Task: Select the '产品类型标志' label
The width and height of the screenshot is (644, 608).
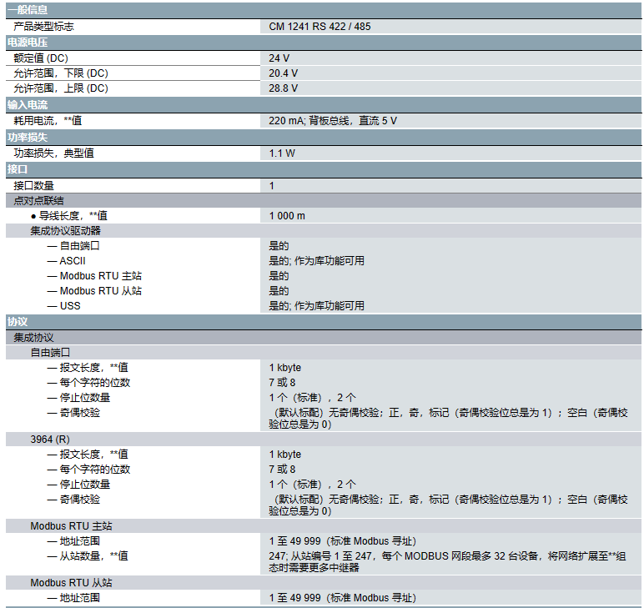Action: pyautogui.click(x=43, y=27)
